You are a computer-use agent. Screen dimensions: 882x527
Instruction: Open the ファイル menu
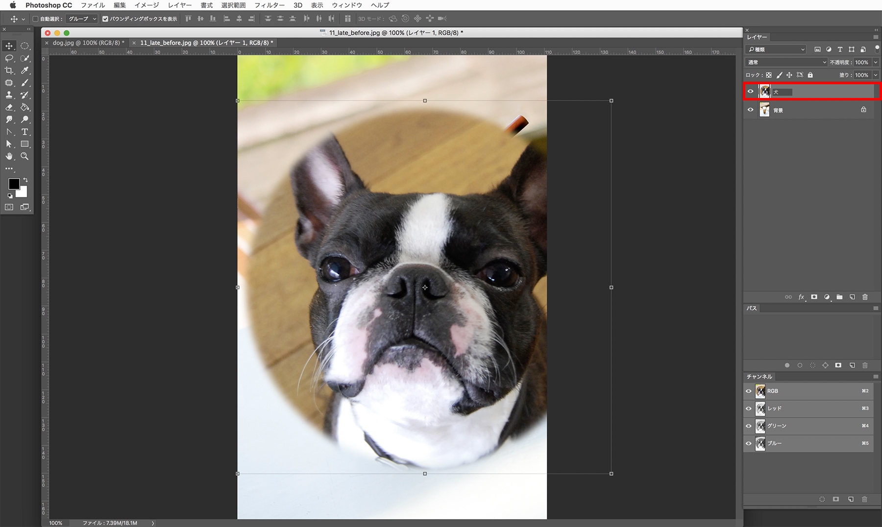tap(93, 5)
